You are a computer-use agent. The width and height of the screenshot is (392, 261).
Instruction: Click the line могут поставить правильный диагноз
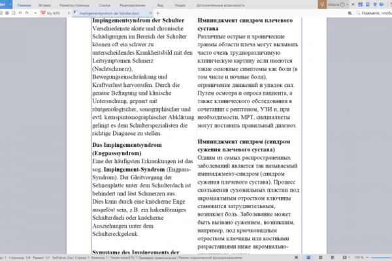click(x=247, y=125)
